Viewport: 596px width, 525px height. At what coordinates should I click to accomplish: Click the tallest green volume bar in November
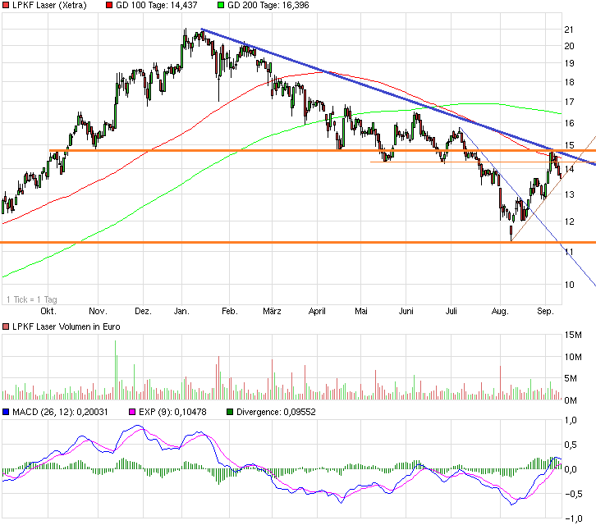tap(115, 370)
